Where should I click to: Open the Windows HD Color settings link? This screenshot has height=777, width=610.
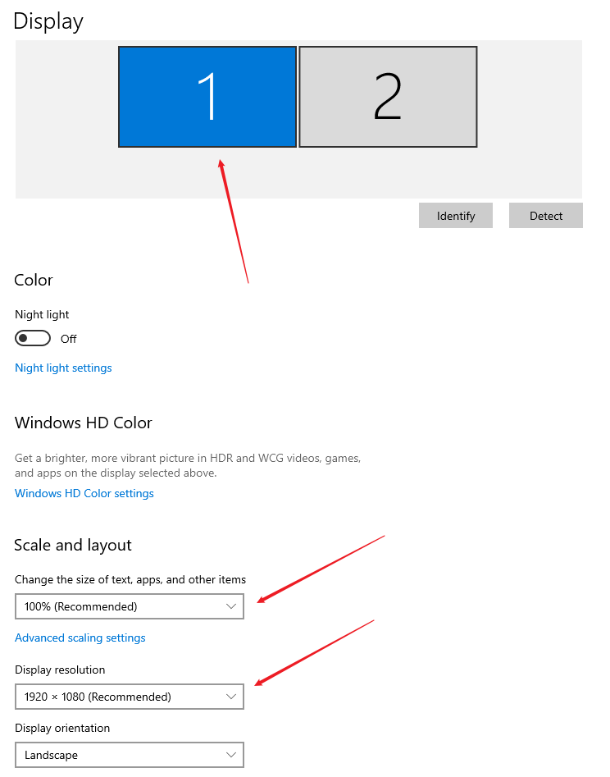coord(84,493)
